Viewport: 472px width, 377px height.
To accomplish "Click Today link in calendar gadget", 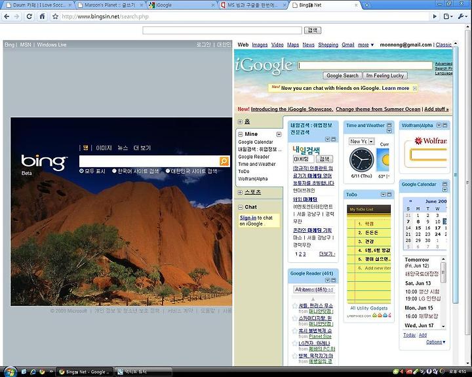I will pos(409,335).
